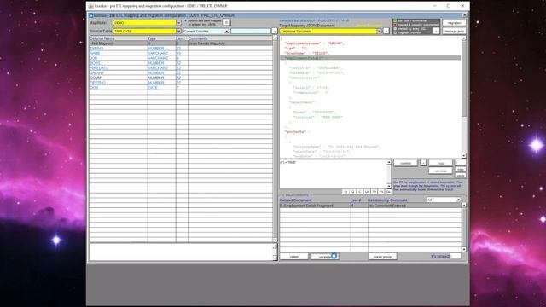Image resolution: width=546 pixels, height=307 pixels.
Task: Toggle the 'mapped & possibly commented' red checkbox
Action: [395, 25]
